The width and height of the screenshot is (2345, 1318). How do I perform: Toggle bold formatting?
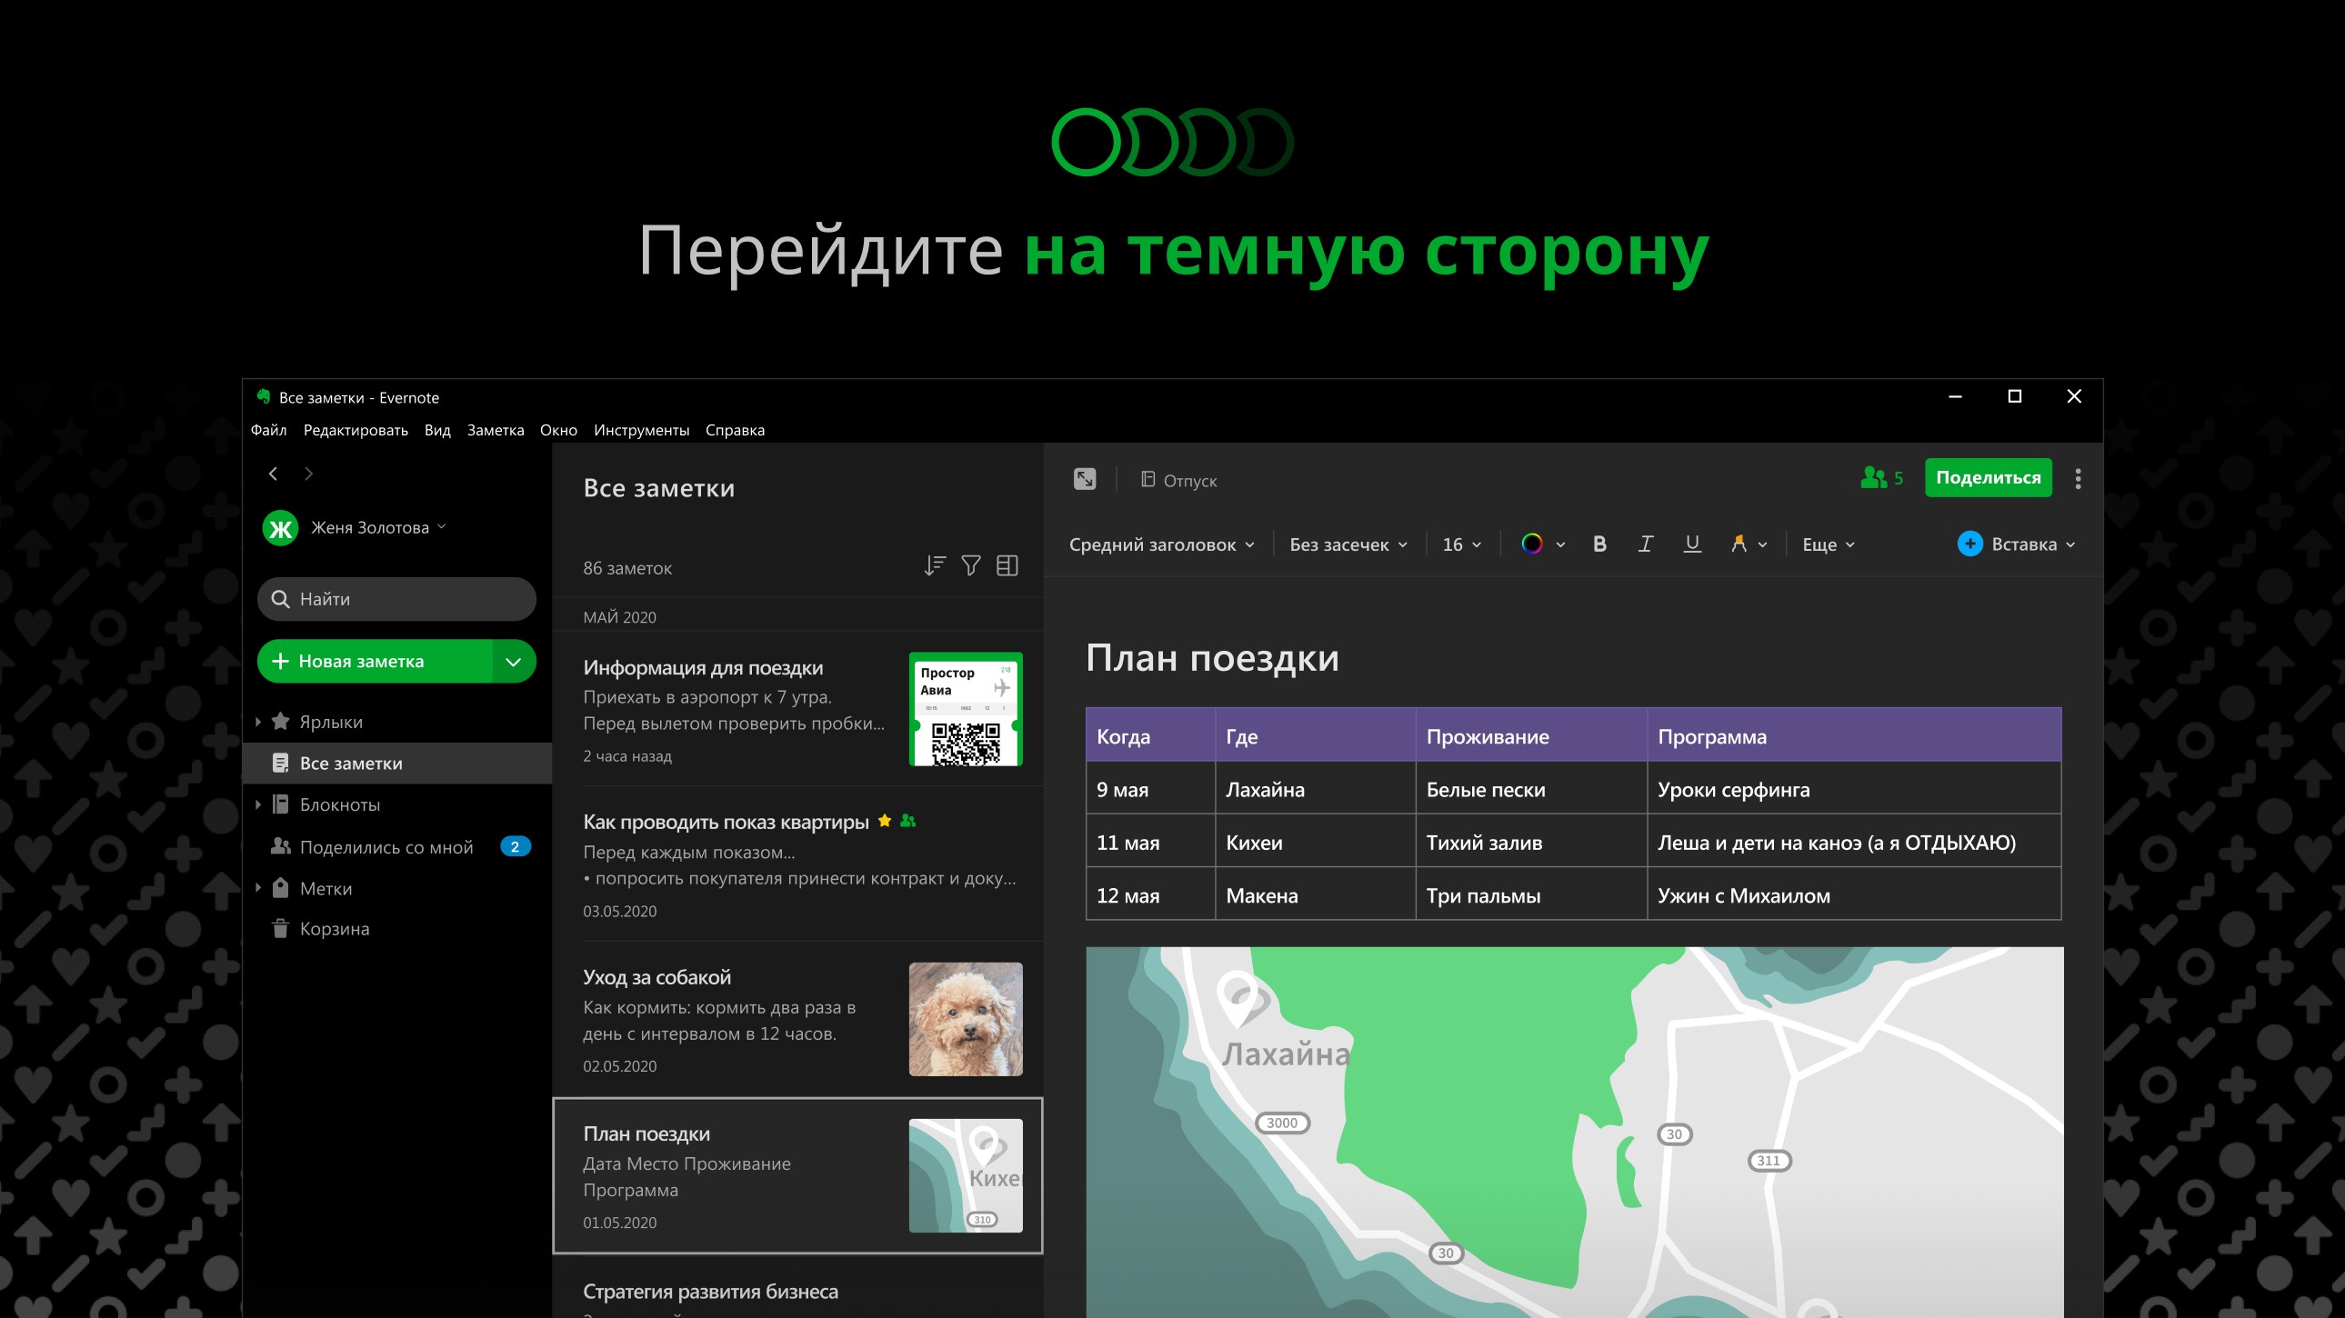pyautogui.click(x=1599, y=544)
